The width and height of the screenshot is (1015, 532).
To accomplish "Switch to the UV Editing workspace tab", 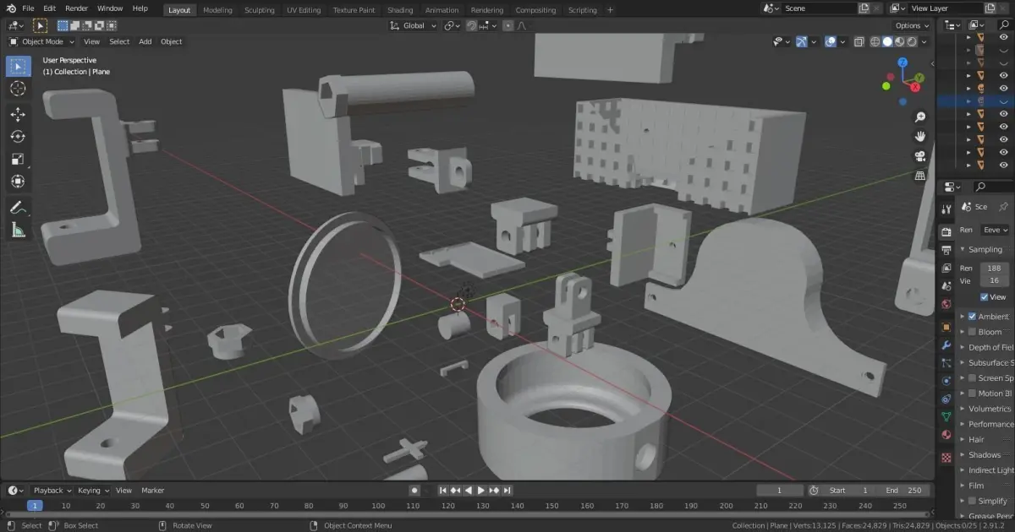I will point(304,10).
